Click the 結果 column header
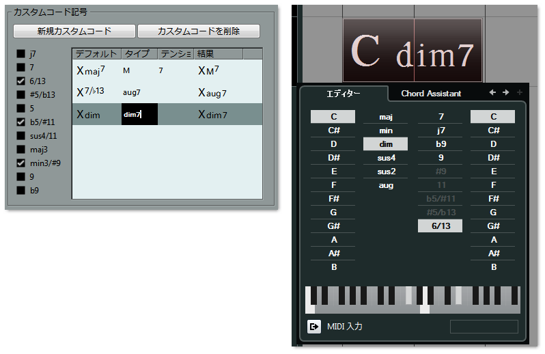The image size is (545, 354). click(x=219, y=54)
